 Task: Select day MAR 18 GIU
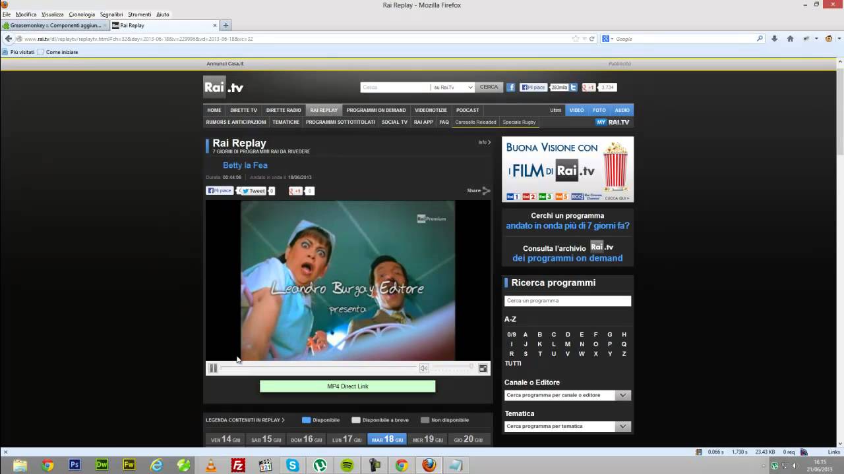pyautogui.click(x=387, y=439)
